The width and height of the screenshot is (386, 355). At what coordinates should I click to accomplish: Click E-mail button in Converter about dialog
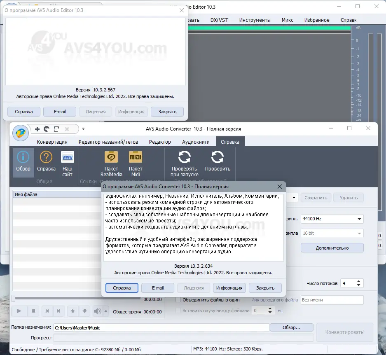pyautogui.click(x=158, y=288)
